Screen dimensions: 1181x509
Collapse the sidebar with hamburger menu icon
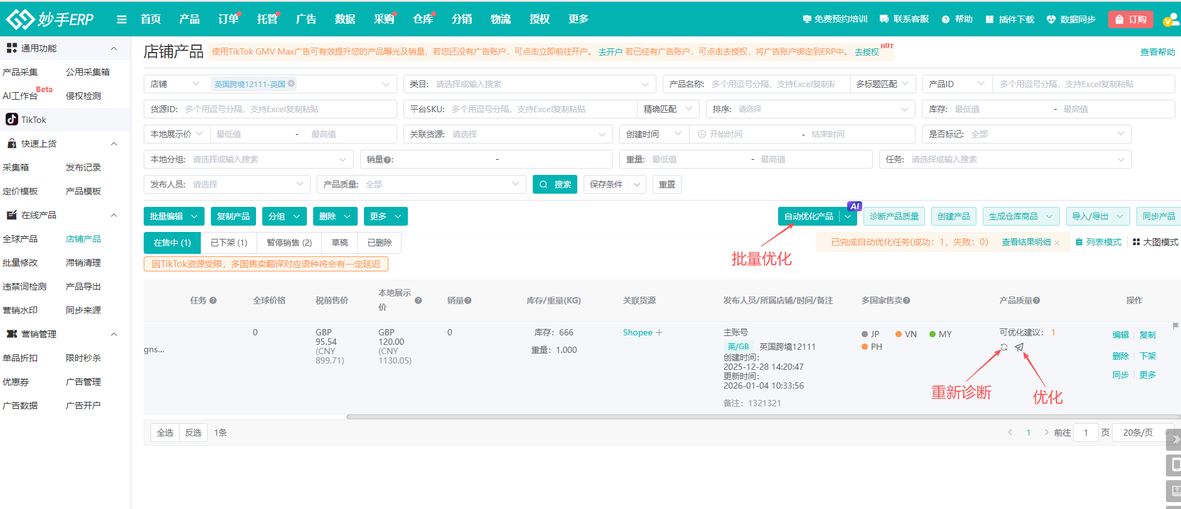pos(122,19)
